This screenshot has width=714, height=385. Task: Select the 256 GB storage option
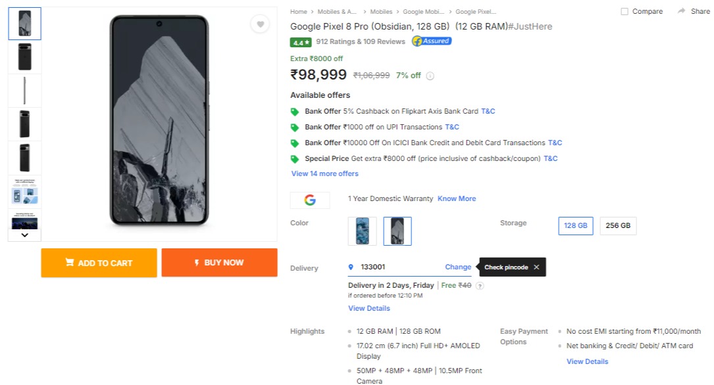[618, 226]
